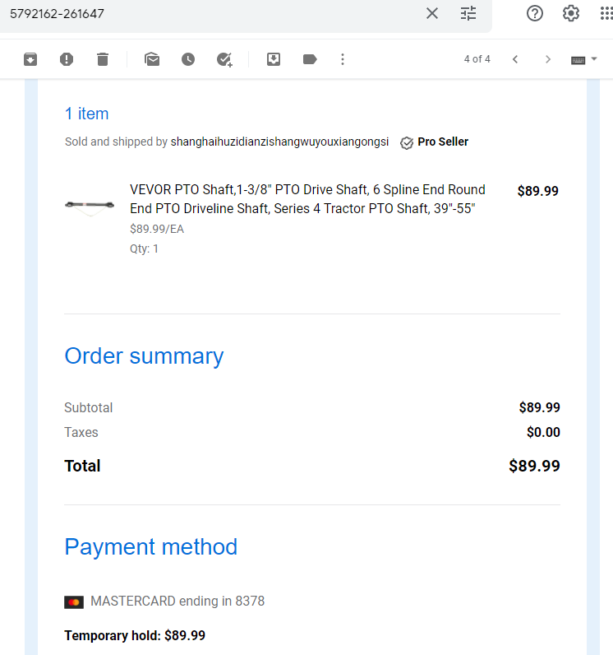Open the More options three-dot menu
The width and height of the screenshot is (613, 655).
tap(343, 59)
